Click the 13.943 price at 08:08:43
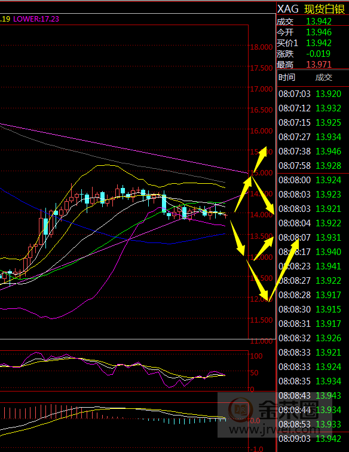 click(x=328, y=396)
